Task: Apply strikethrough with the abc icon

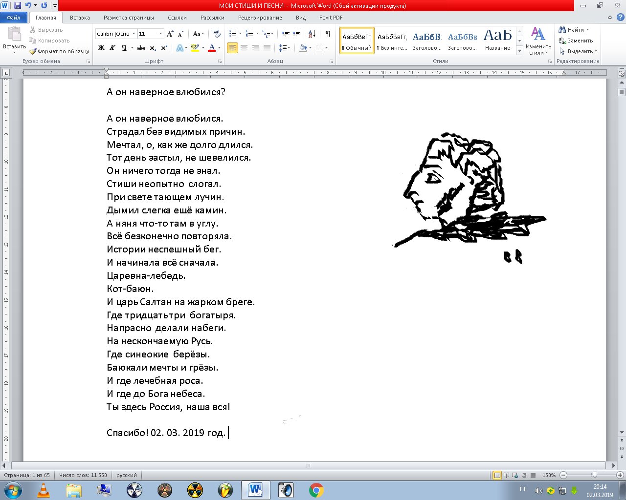Action: coord(141,48)
